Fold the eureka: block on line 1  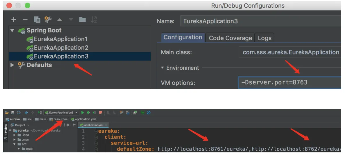(96, 131)
